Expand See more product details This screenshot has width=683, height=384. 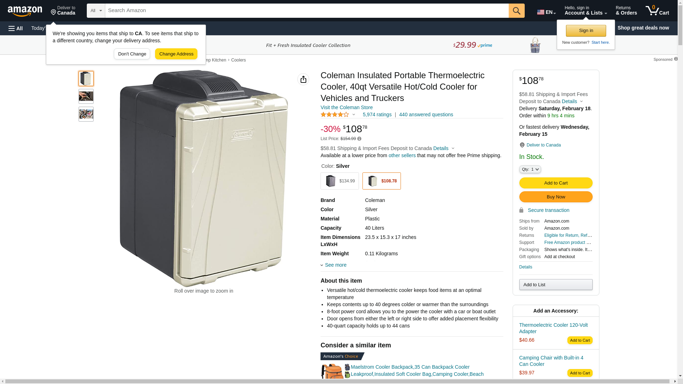(335, 265)
